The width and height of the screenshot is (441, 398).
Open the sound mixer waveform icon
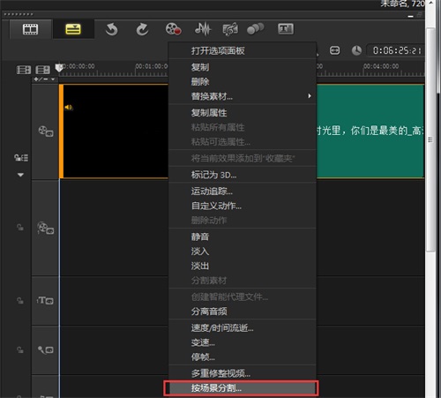pos(203,29)
